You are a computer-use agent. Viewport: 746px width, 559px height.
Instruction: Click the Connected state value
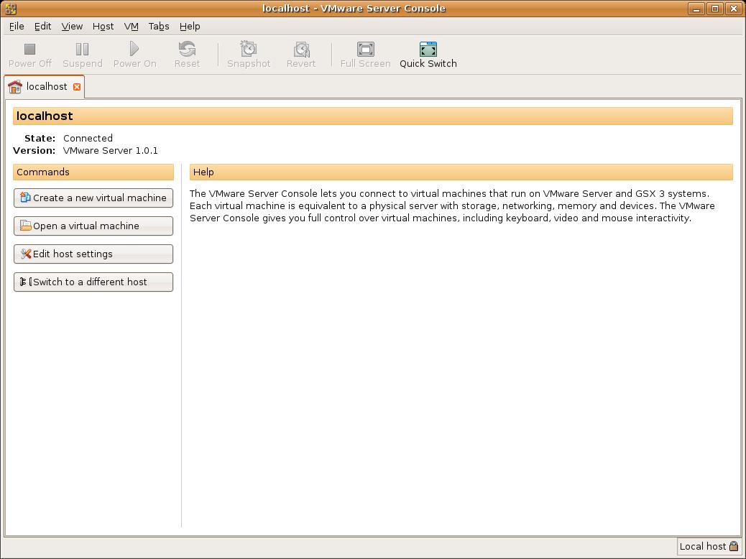(88, 139)
